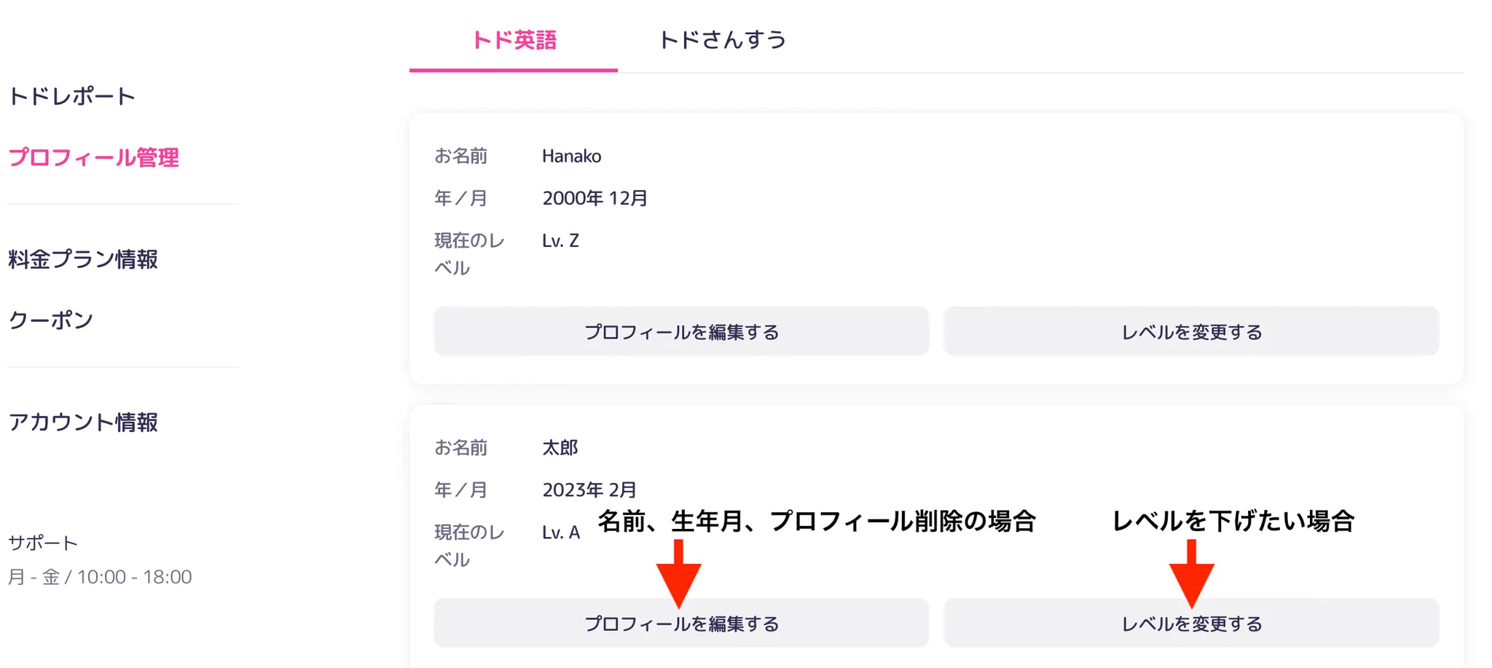Screen dimensions: 1492x668
Task: Click the Lv. Z level value
Action: point(560,240)
